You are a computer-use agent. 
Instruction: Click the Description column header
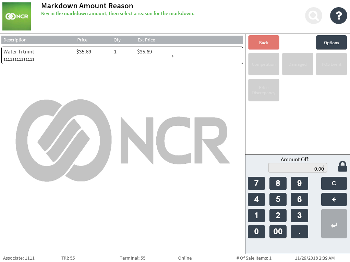pyautogui.click(x=15, y=40)
